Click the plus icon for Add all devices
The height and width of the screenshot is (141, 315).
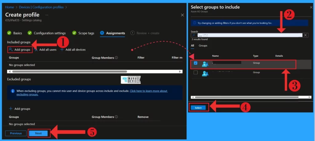(x=62, y=50)
